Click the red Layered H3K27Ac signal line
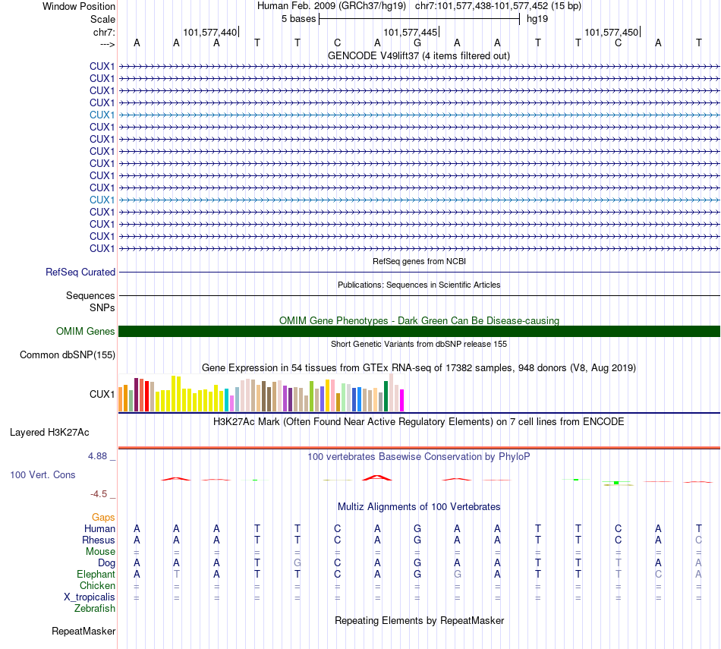 (x=419, y=448)
